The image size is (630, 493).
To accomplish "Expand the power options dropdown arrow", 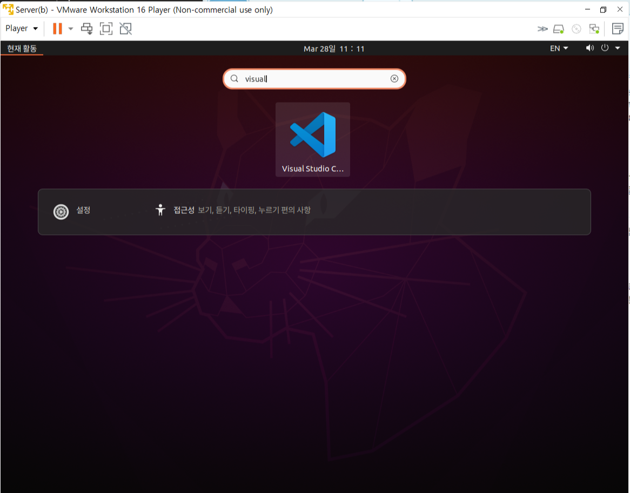I will click(71, 29).
